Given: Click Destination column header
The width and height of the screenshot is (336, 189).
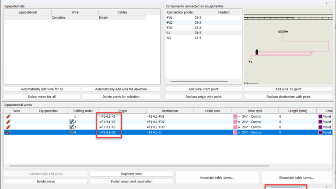Looking at the screenshot, I should pyautogui.click(x=170, y=111).
